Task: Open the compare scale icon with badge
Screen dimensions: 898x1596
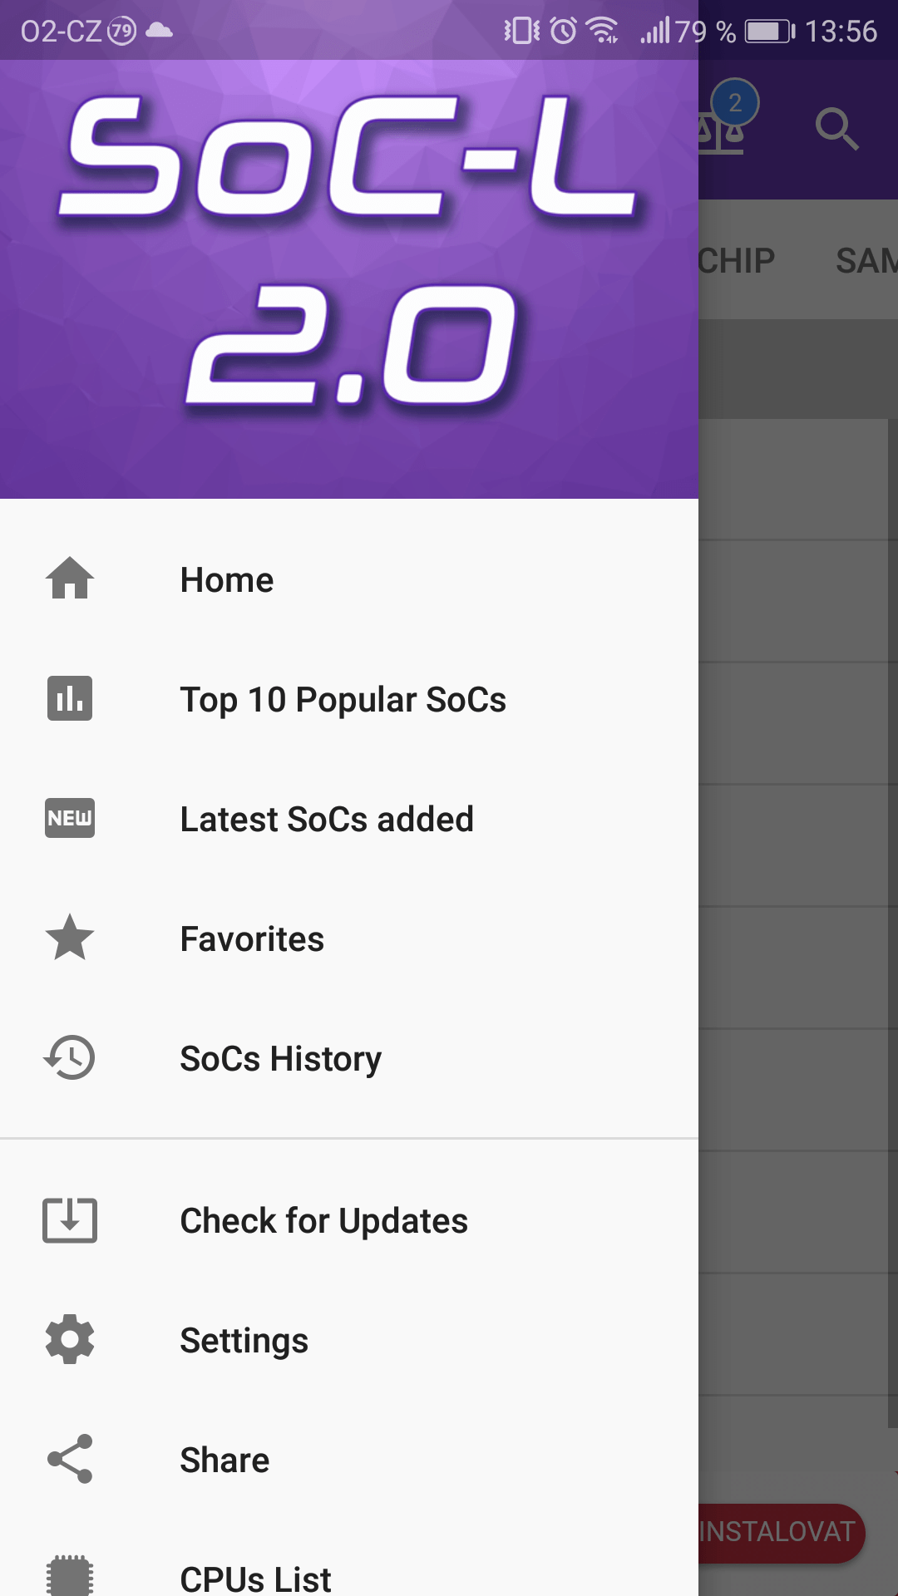Action: pos(723,126)
